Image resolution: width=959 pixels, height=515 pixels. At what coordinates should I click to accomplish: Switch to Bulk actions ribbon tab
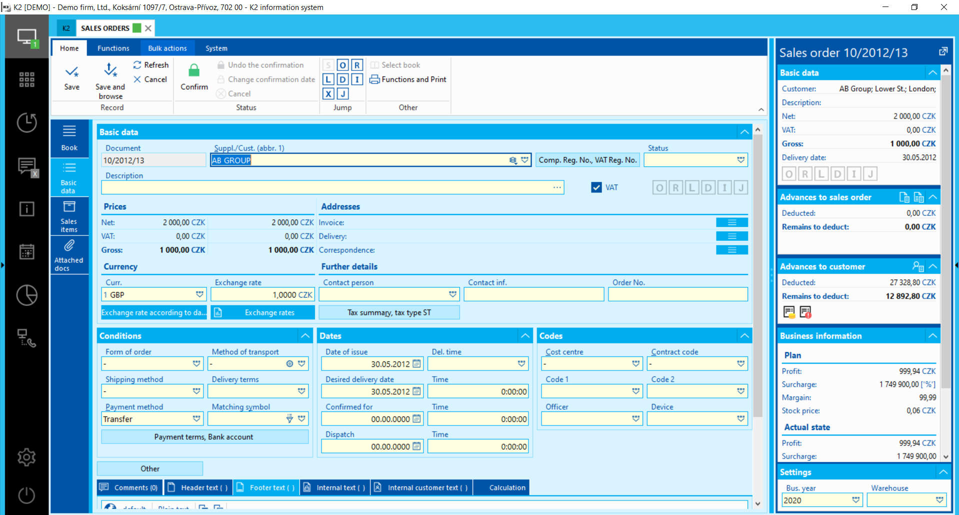point(167,48)
